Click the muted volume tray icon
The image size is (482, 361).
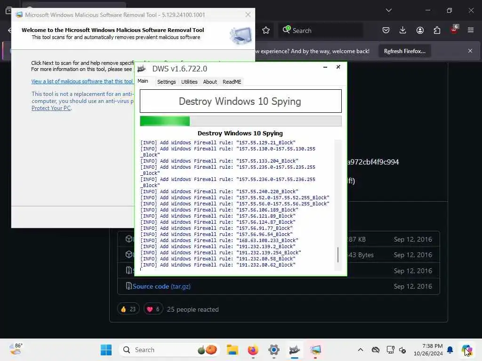click(402, 350)
